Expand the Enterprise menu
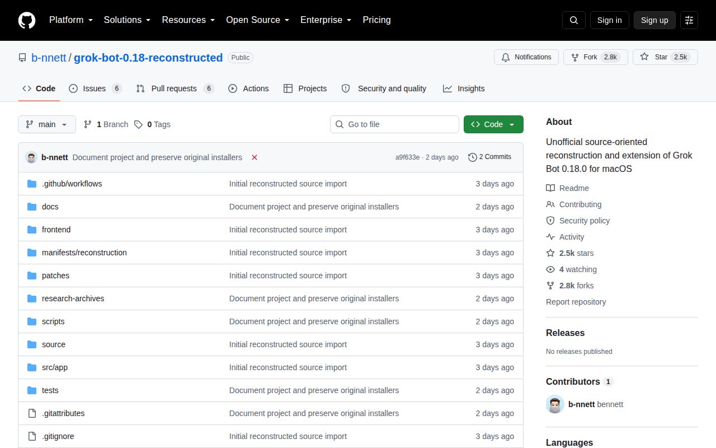The image size is (716, 448). [x=326, y=20]
